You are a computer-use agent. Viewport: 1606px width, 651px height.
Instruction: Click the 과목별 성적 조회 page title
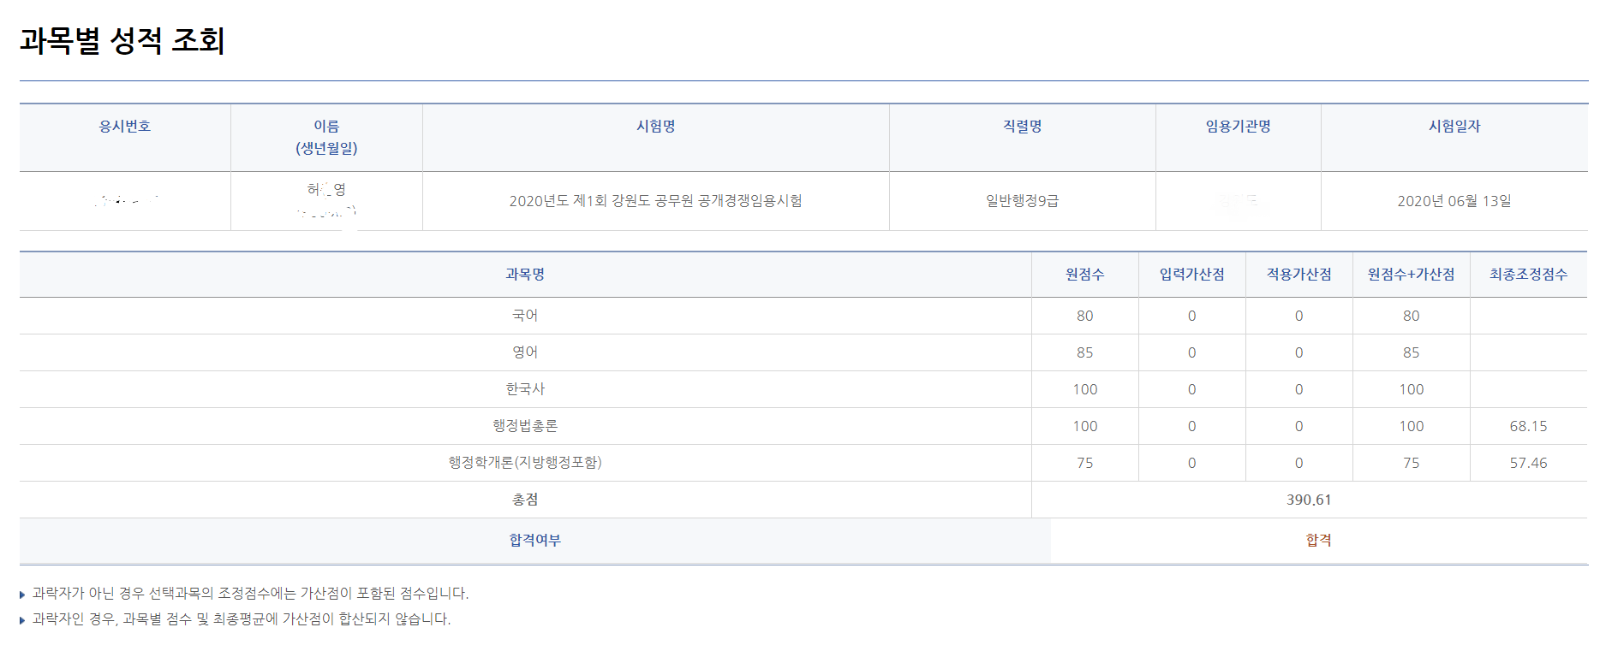tap(122, 40)
